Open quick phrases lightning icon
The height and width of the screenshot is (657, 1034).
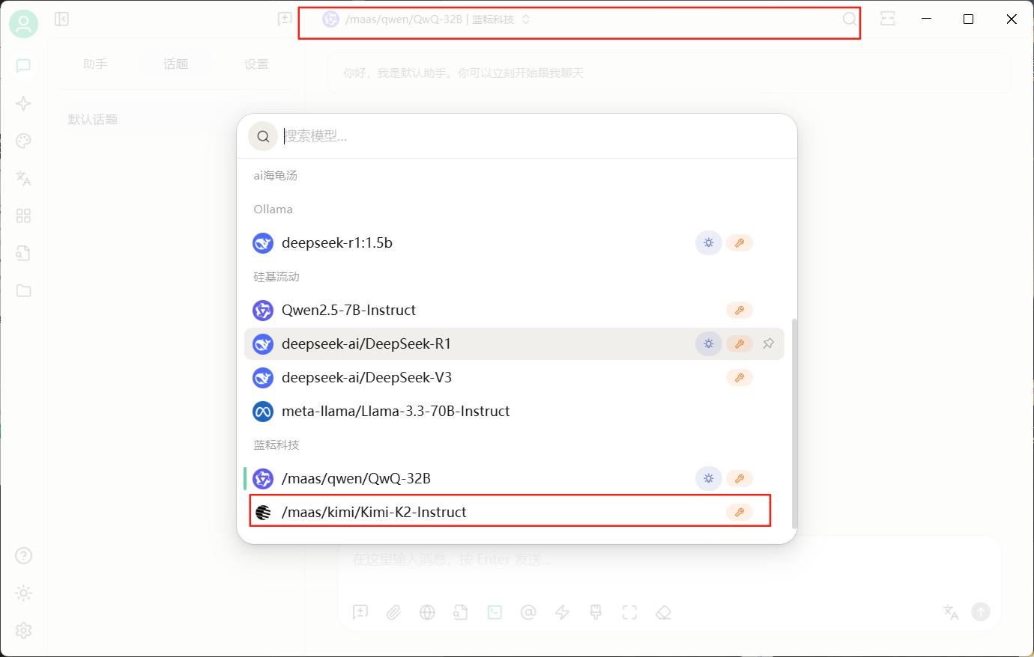point(562,612)
